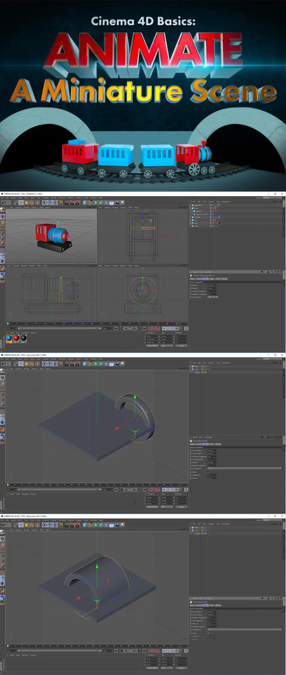This screenshot has width=286, height=675.
Task: Add Cube primitive in Untitled 4 window toolbar
Action: [85, 202]
